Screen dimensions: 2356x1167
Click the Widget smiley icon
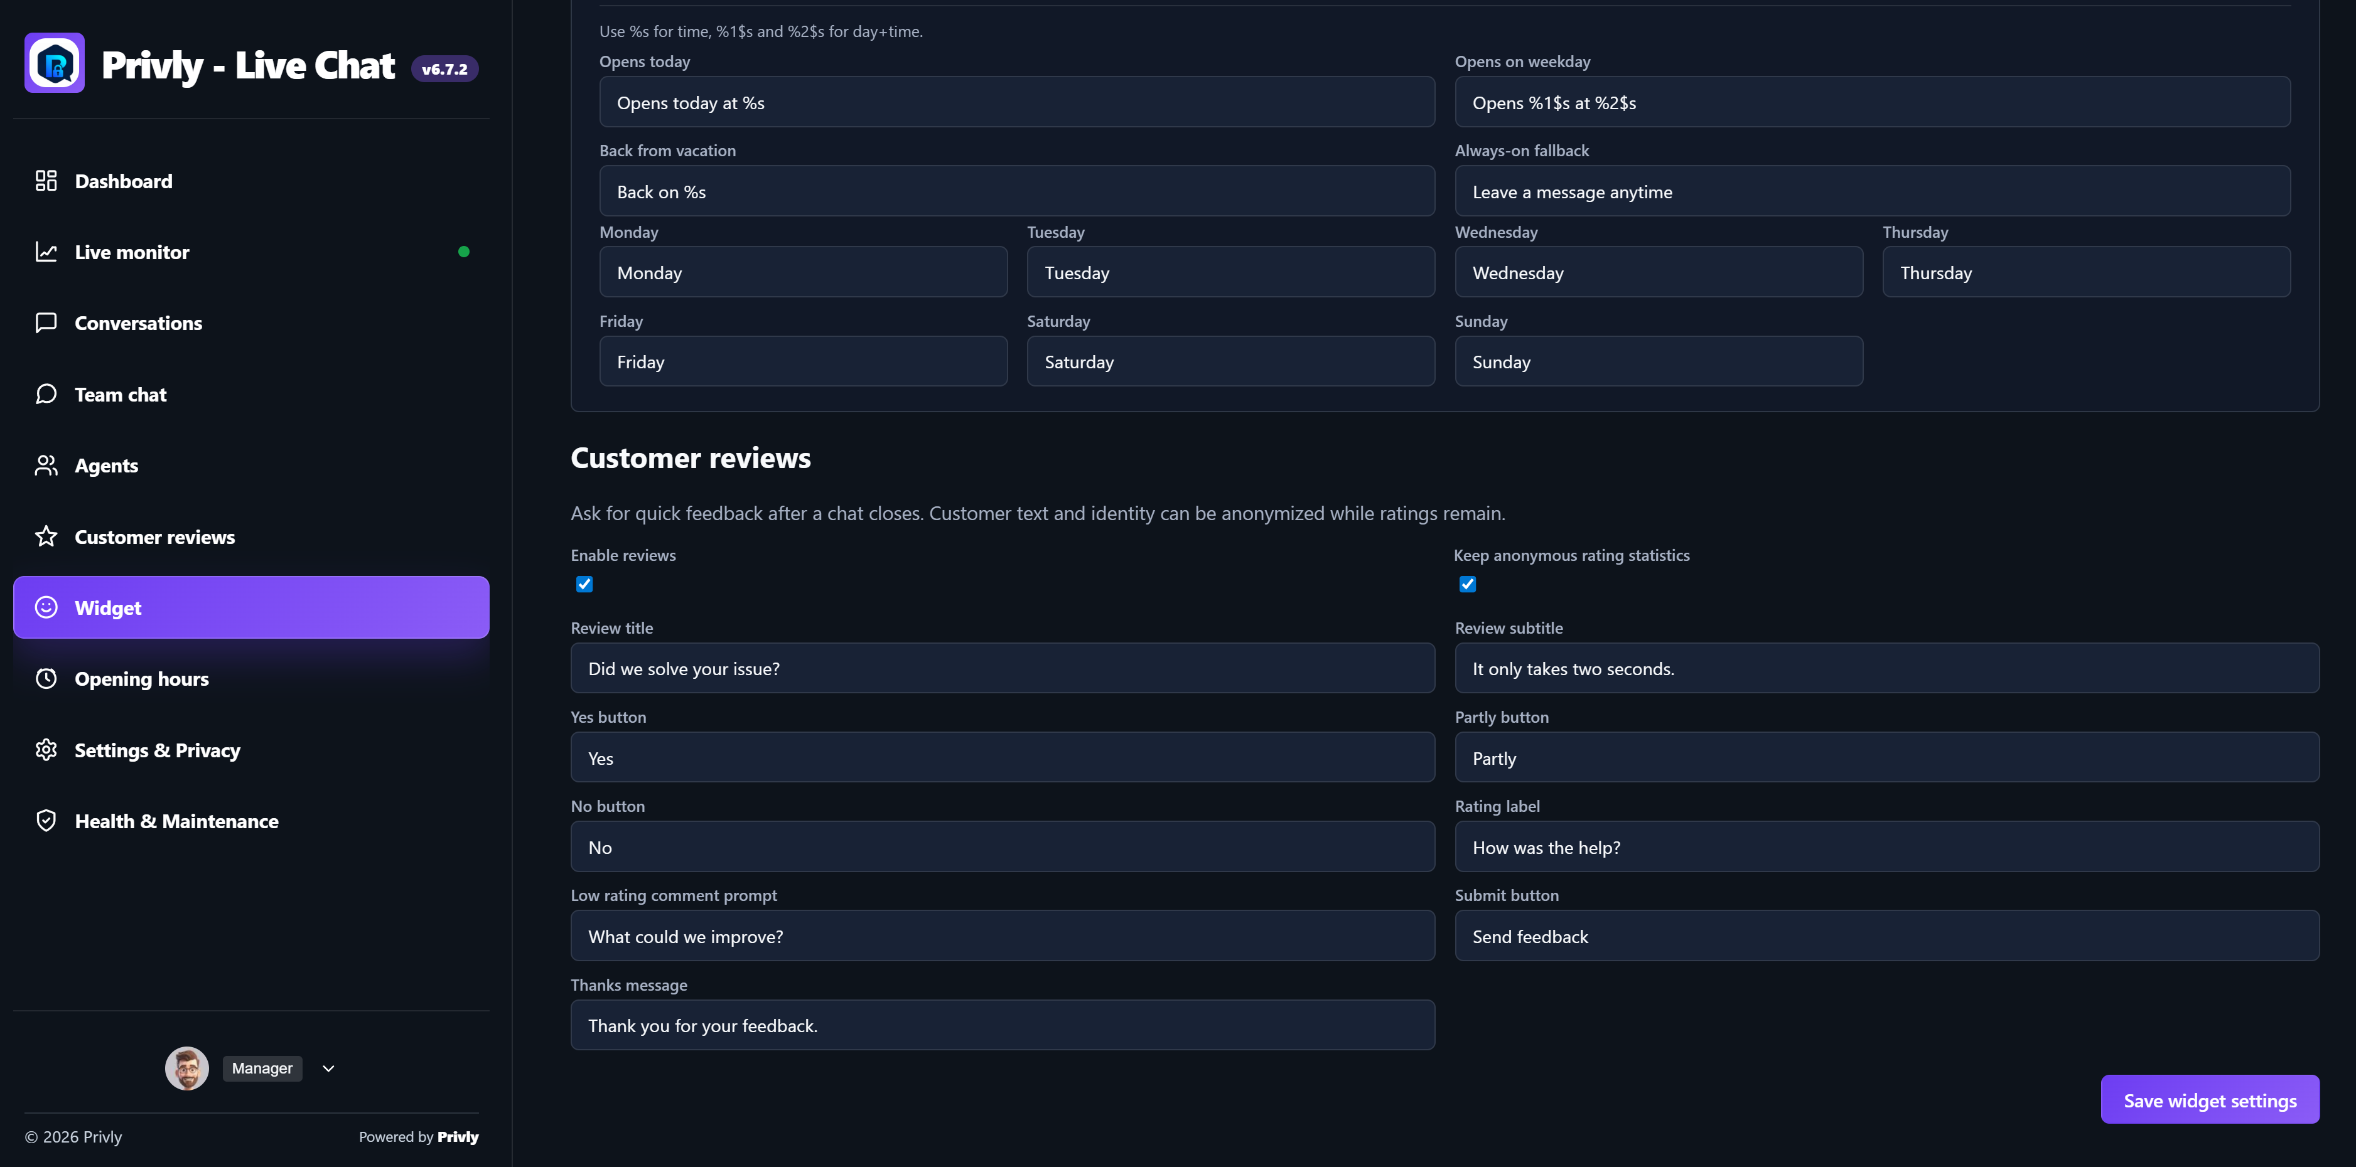(46, 608)
